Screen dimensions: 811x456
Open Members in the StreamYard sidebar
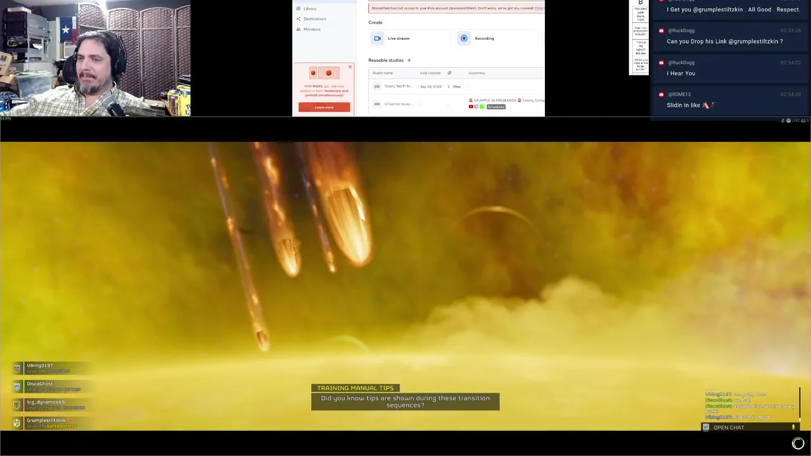(x=312, y=29)
